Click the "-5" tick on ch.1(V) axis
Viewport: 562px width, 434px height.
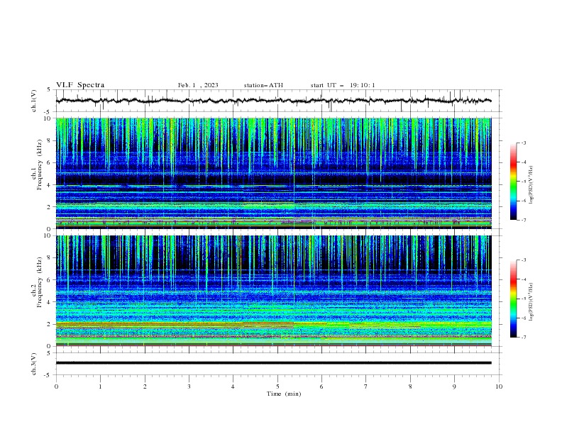(48, 112)
